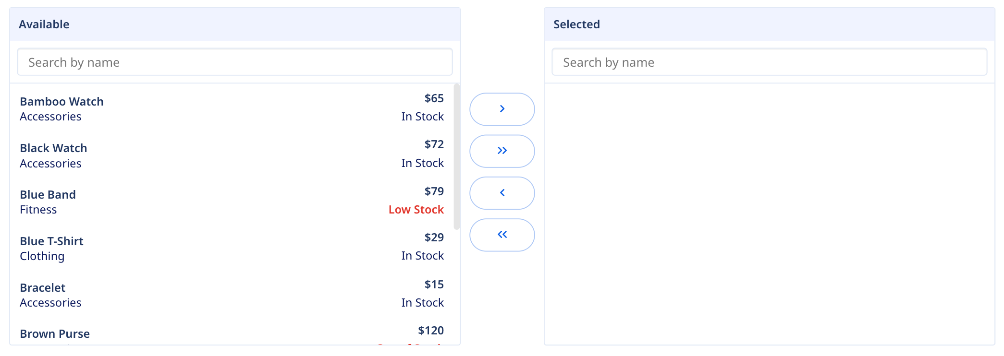The image size is (1004, 356).
Task: Click the move-all-right double chevron button
Action: coord(502,151)
